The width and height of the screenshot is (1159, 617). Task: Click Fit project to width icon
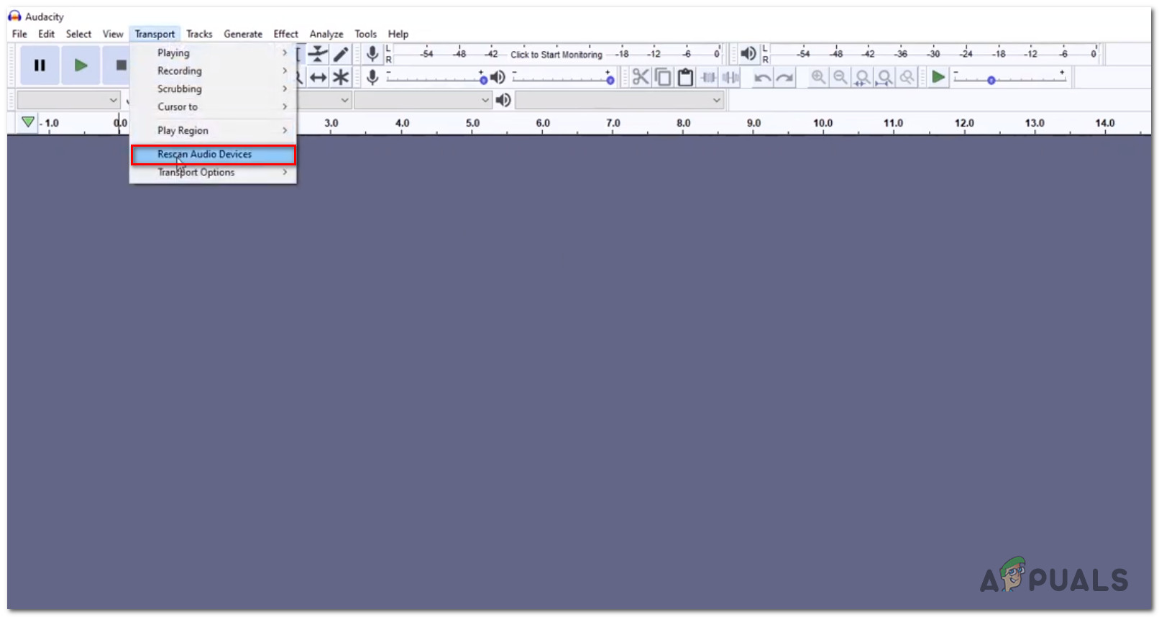(885, 77)
